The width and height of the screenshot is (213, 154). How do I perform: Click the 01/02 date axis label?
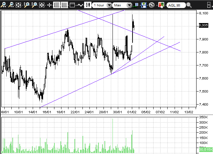coord(132,112)
